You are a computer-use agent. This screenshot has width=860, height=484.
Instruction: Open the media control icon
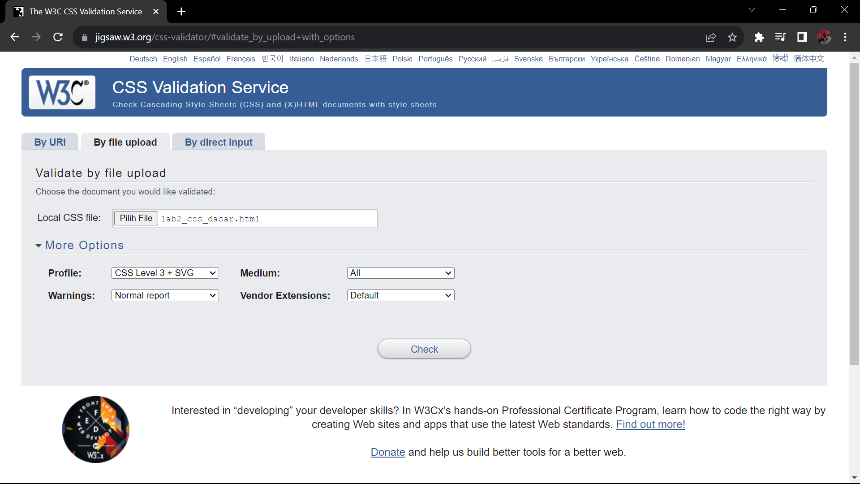coord(780,37)
